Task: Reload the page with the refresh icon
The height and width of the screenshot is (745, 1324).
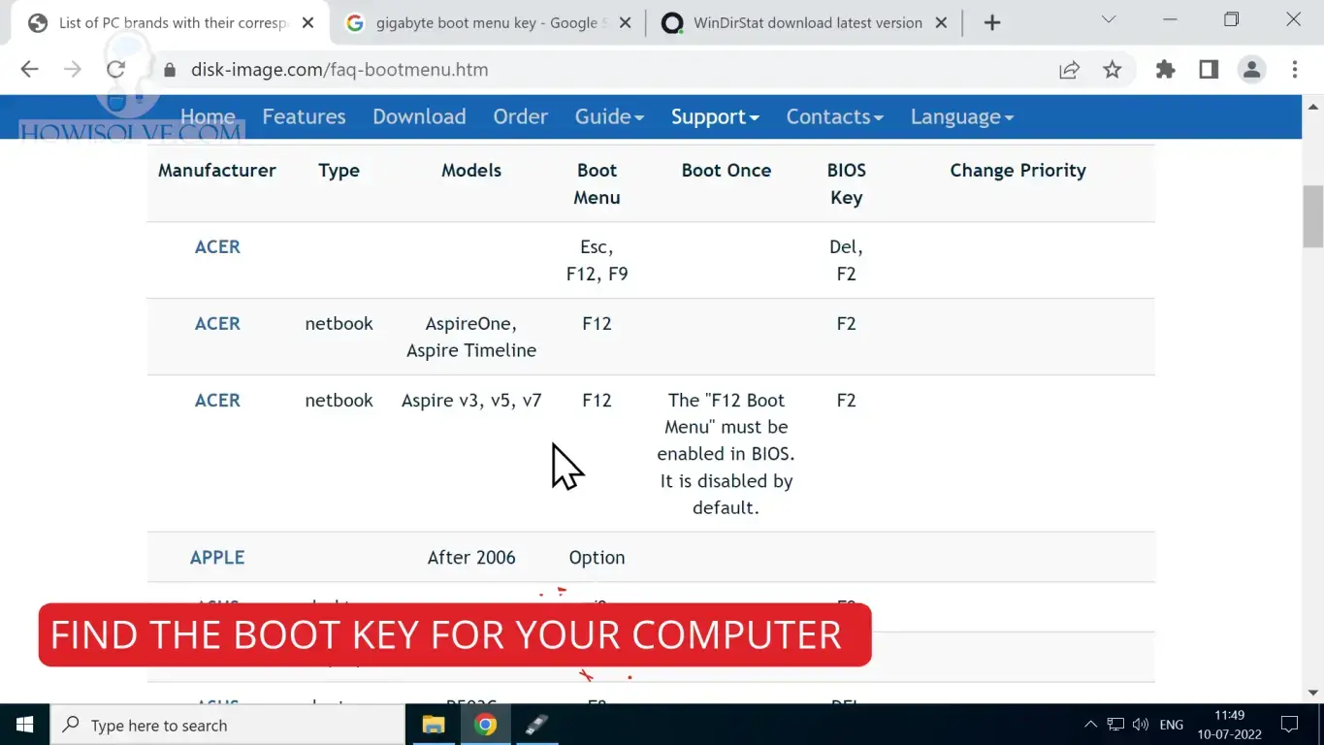Action: (115, 69)
